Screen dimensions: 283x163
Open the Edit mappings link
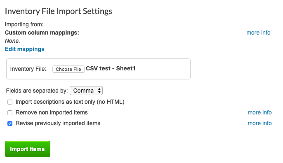pos(25,49)
